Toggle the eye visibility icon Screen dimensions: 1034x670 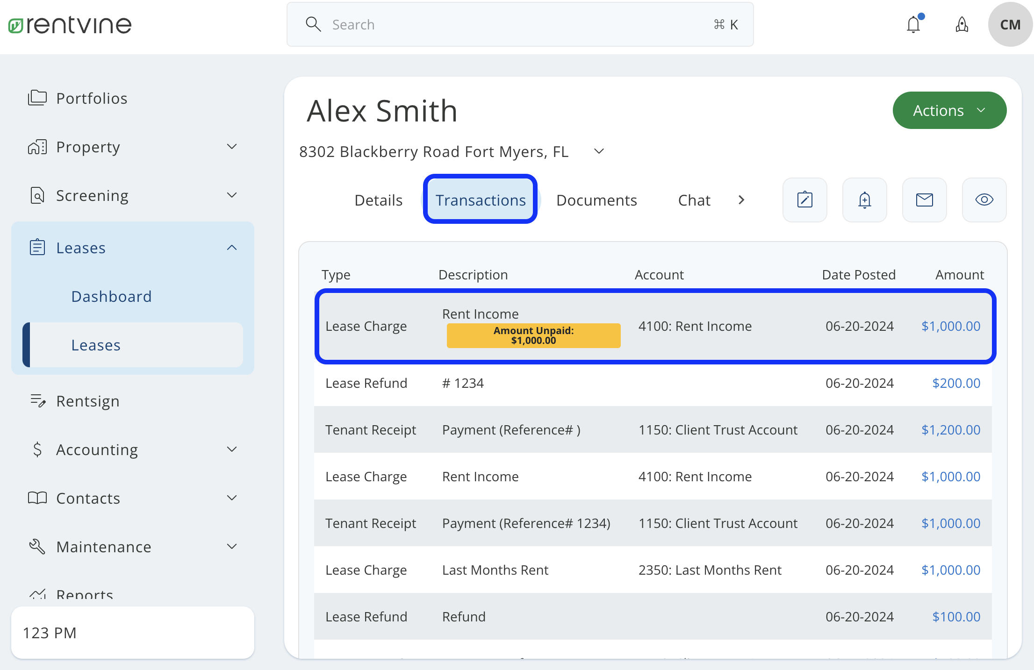(984, 200)
